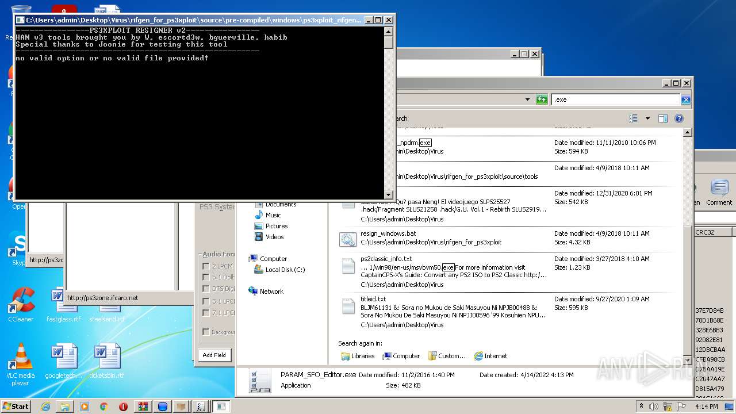Select Computer in navigation pane
Screen dimensions: 736x414
click(x=267, y=259)
